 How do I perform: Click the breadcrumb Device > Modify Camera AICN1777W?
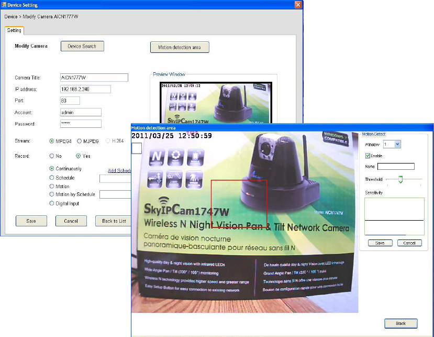[41, 17]
